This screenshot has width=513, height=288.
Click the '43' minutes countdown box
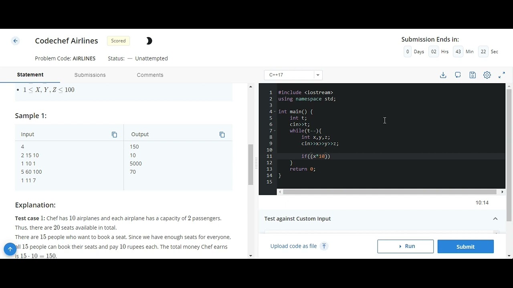(x=458, y=52)
